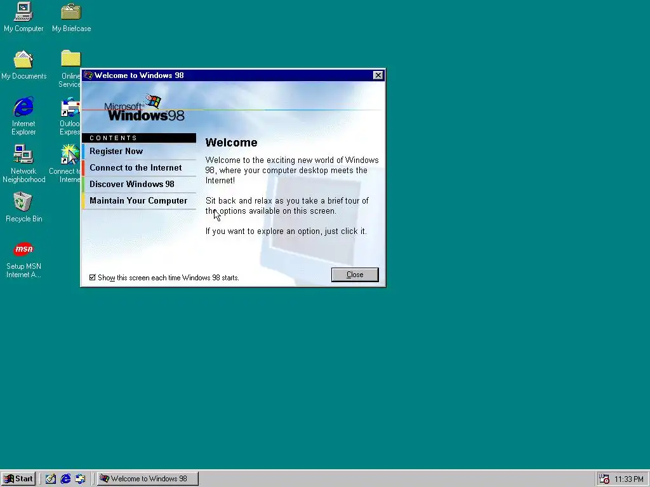650x487 pixels.
Task: Click the Show Desktop quick launch icon
Action: [x=51, y=479]
